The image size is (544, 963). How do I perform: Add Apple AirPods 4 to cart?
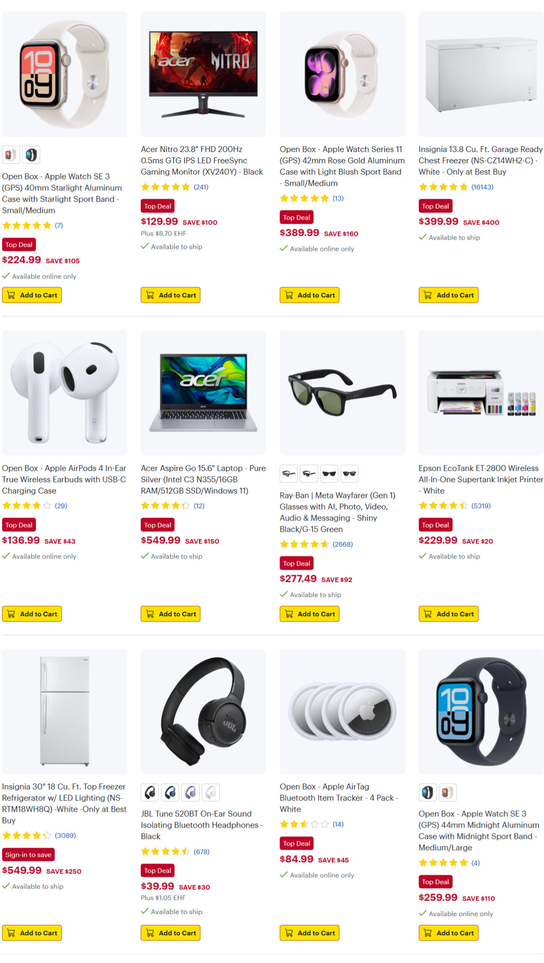click(x=32, y=614)
